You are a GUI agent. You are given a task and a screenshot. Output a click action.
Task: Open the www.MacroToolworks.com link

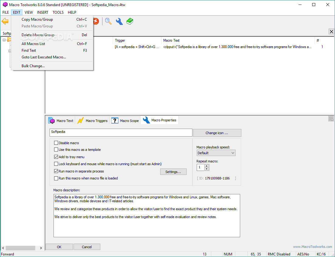[313, 247]
